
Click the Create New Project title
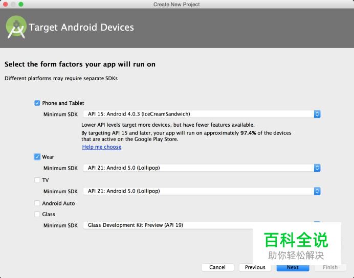tap(176, 4)
